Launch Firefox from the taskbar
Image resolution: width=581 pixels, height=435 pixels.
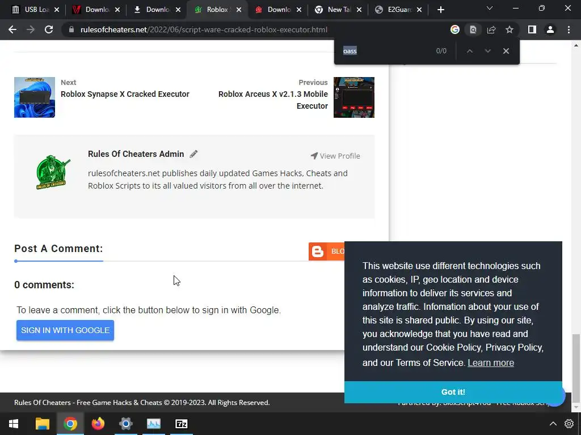98,424
